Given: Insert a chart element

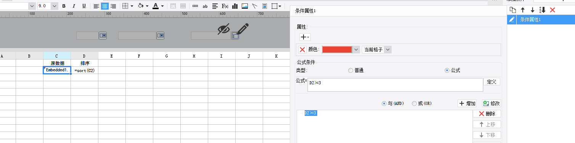Looking at the screenshot, I should 235,6.
